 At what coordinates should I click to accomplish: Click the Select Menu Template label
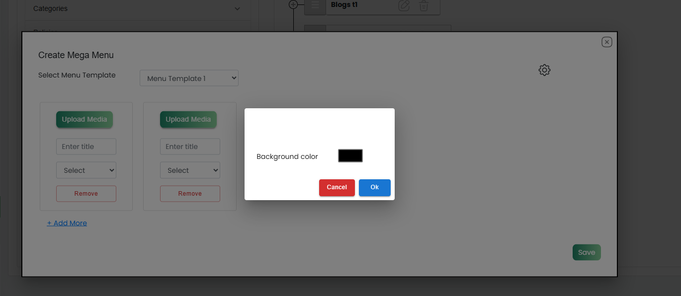(x=77, y=75)
